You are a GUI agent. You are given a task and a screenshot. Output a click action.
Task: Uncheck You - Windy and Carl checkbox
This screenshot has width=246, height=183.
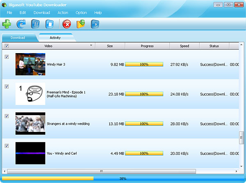pos(7,146)
